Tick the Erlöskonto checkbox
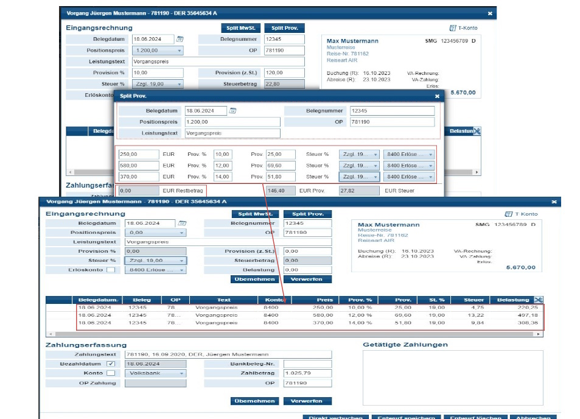This screenshot has width=580, height=419. [x=111, y=270]
